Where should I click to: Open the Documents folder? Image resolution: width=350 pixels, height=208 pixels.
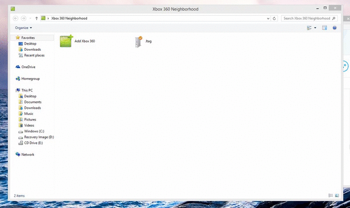click(x=32, y=102)
